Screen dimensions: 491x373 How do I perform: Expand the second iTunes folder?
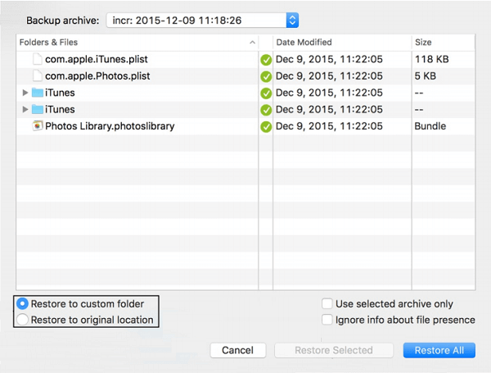(x=25, y=110)
